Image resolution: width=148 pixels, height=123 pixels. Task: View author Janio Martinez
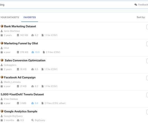point(12,31)
